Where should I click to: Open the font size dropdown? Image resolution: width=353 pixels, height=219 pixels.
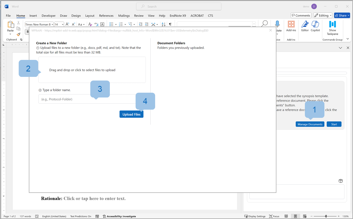click(x=63, y=25)
